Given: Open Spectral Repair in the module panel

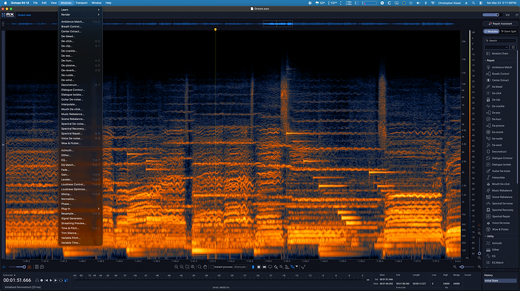Looking at the screenshot, I should coord(501,216).
